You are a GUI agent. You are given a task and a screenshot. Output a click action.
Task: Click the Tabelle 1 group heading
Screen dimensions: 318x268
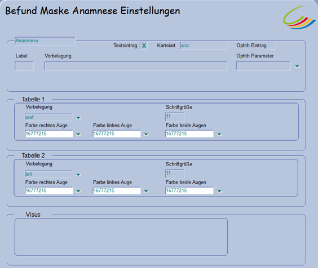pyautogui.click(x=33, y=100)
